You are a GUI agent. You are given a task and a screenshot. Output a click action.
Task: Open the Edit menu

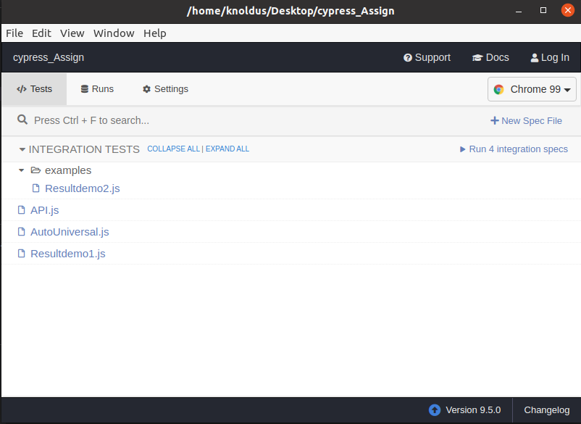[x=41, y=33]
